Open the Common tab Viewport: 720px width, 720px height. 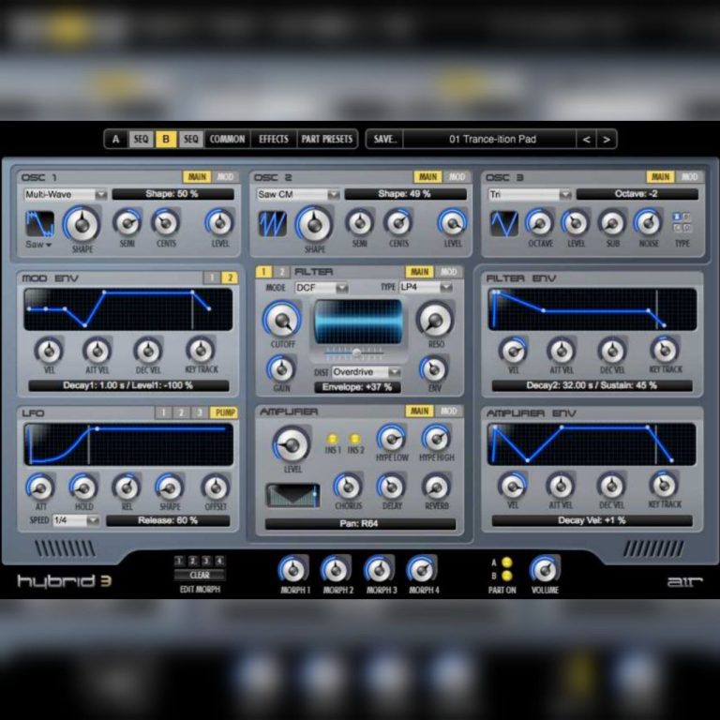click(227, 139)
